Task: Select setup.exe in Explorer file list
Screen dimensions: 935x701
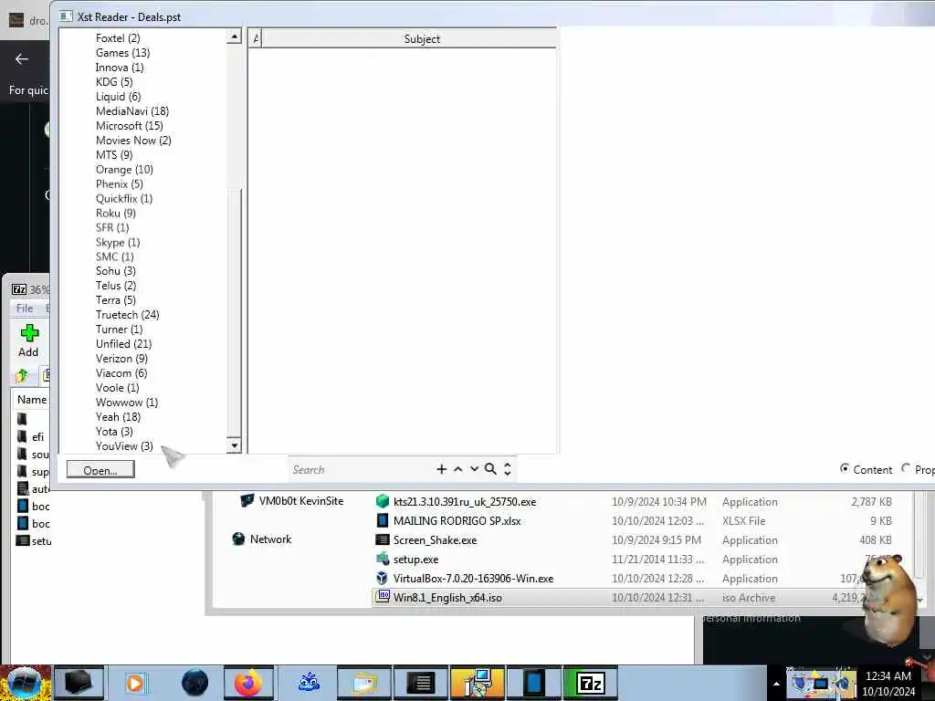Action: (415, 560)
